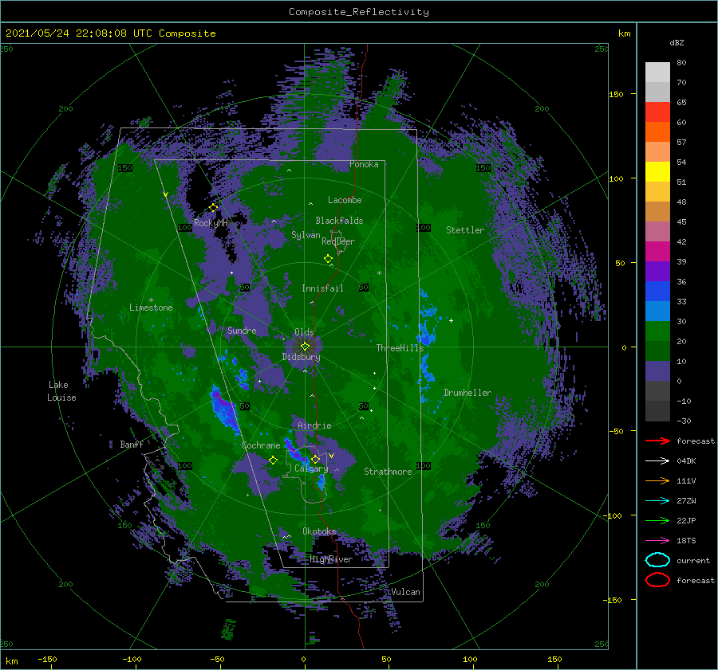Image resolution: width=718 pixels, height=670 pixels.
Task: Select the Lake Louise label
Action: click(61, 391)
